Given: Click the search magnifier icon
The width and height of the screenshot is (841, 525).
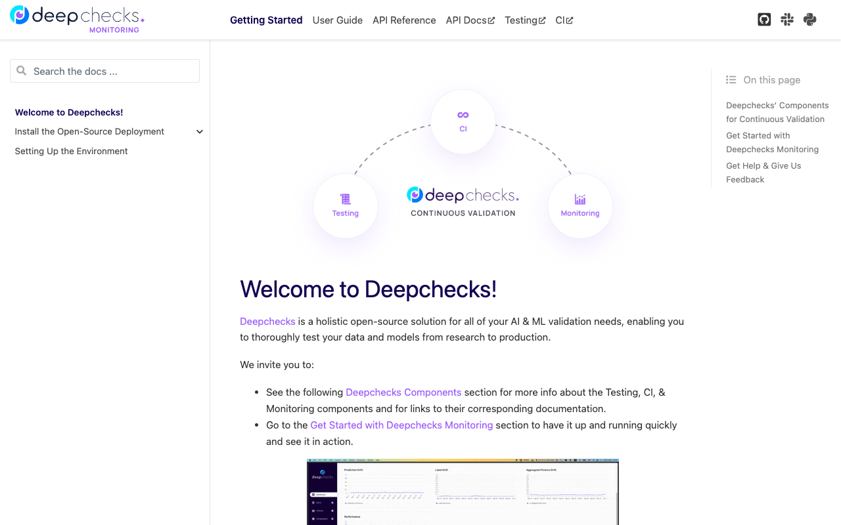Looking at the screenshot, I should click(x=22, y=71).
